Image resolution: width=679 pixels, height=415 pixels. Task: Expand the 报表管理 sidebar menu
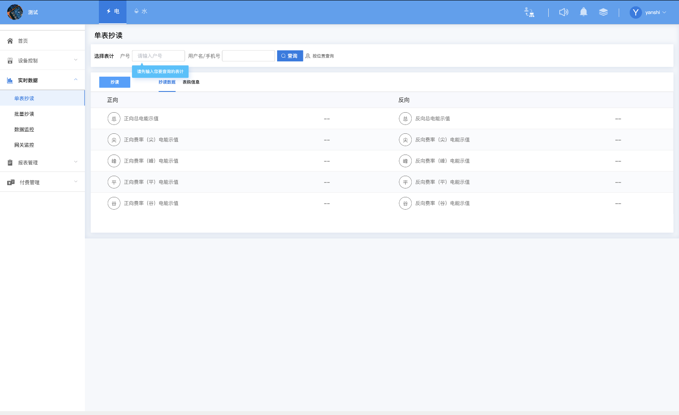(x=42, y=162)
